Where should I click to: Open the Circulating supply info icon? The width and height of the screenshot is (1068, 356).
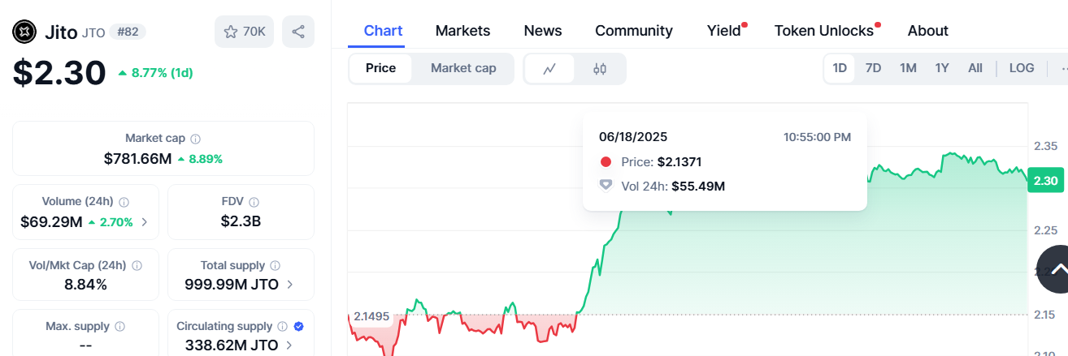[282, 327]
